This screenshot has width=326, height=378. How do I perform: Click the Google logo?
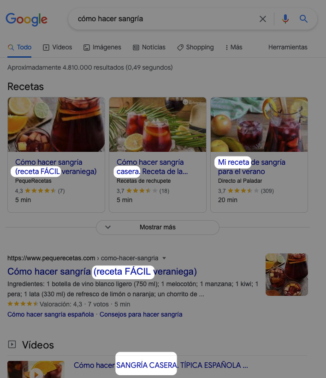point(26,19)
